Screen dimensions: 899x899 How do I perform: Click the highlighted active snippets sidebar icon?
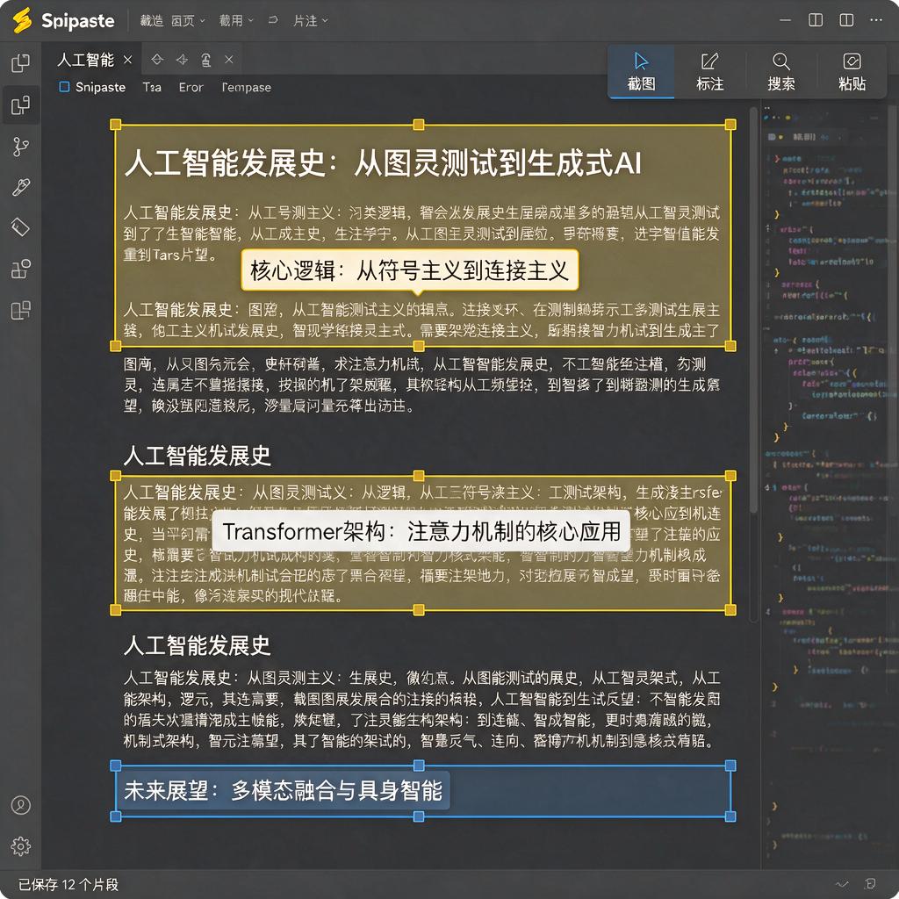[x=21, y=105]
